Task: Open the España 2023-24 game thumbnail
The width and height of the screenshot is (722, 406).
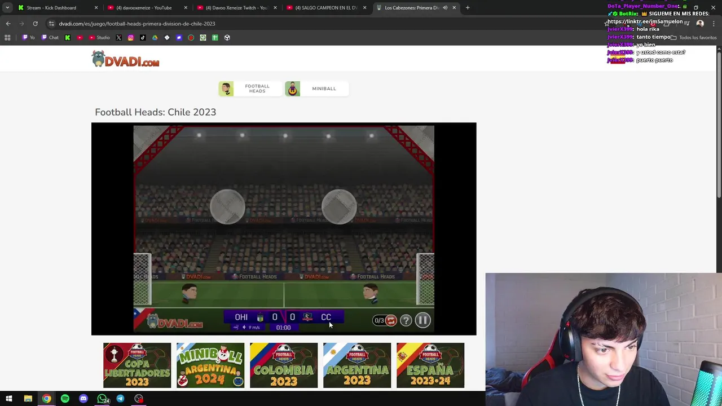Action: pyautogui.click(x=430, y=365)
